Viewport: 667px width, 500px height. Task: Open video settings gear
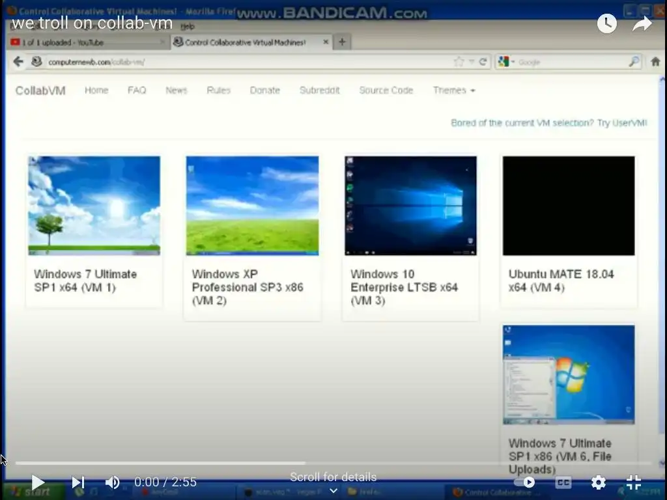598,482
